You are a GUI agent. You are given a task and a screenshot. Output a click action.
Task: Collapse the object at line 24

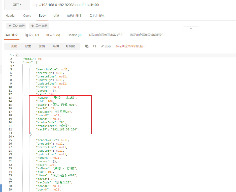pos(13,136)
